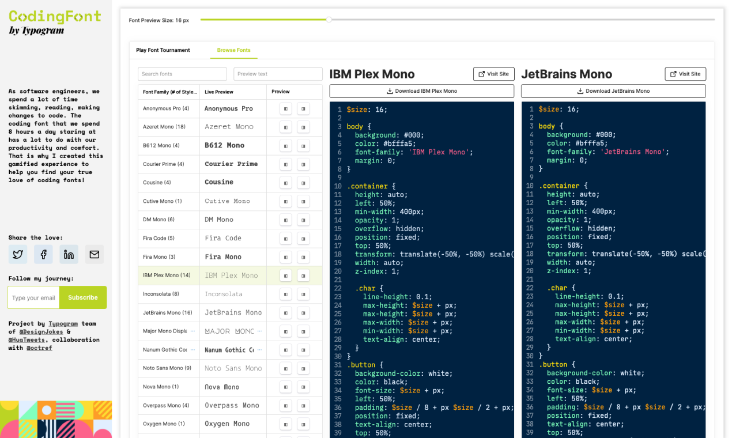Toggle Nova Mono preview in left pane

(285, 386)
